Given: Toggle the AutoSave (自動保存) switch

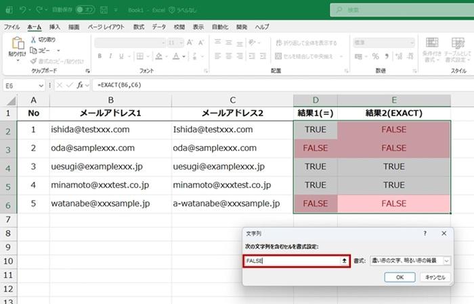Looking at the screenshot, I should (85, 10).
